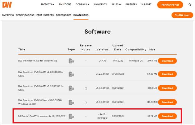This screenshot has height=125, width=195.
Task: Download Spectrum IPVMS ARM v4.2.0.34861
Action: [167, 74]
